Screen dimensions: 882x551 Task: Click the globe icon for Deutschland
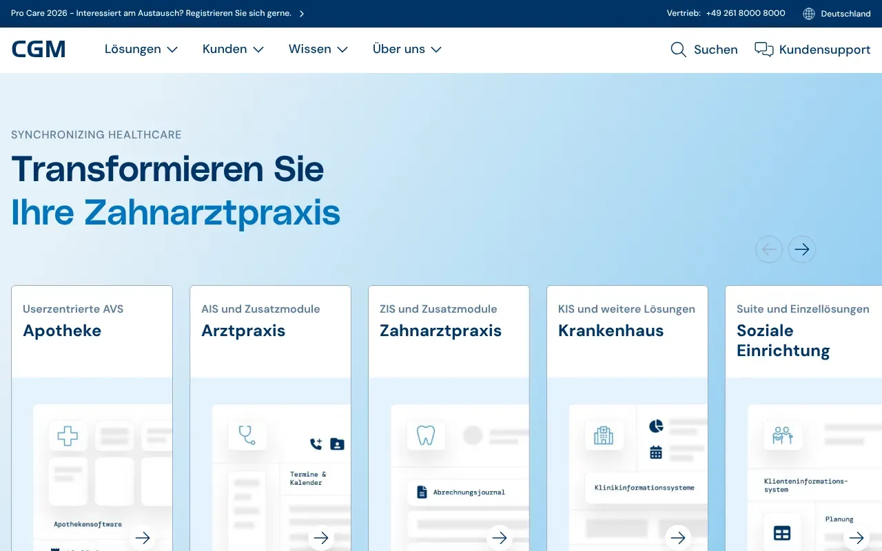point(809,14)
